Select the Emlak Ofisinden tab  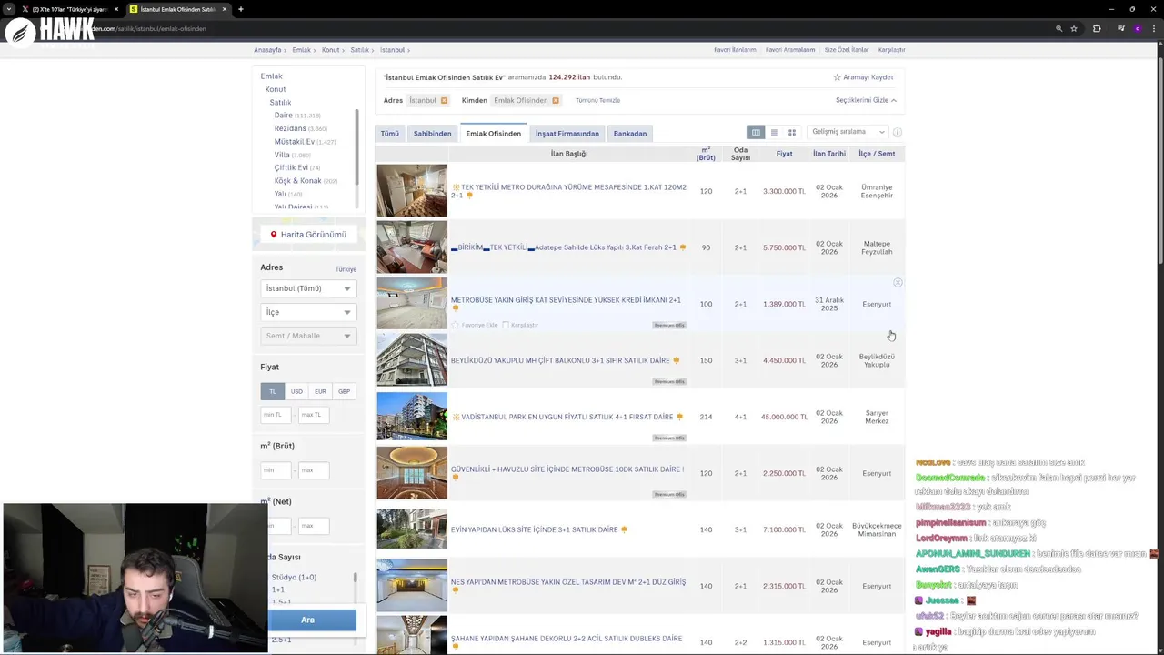pyautogui.click(x=494, y=134)
